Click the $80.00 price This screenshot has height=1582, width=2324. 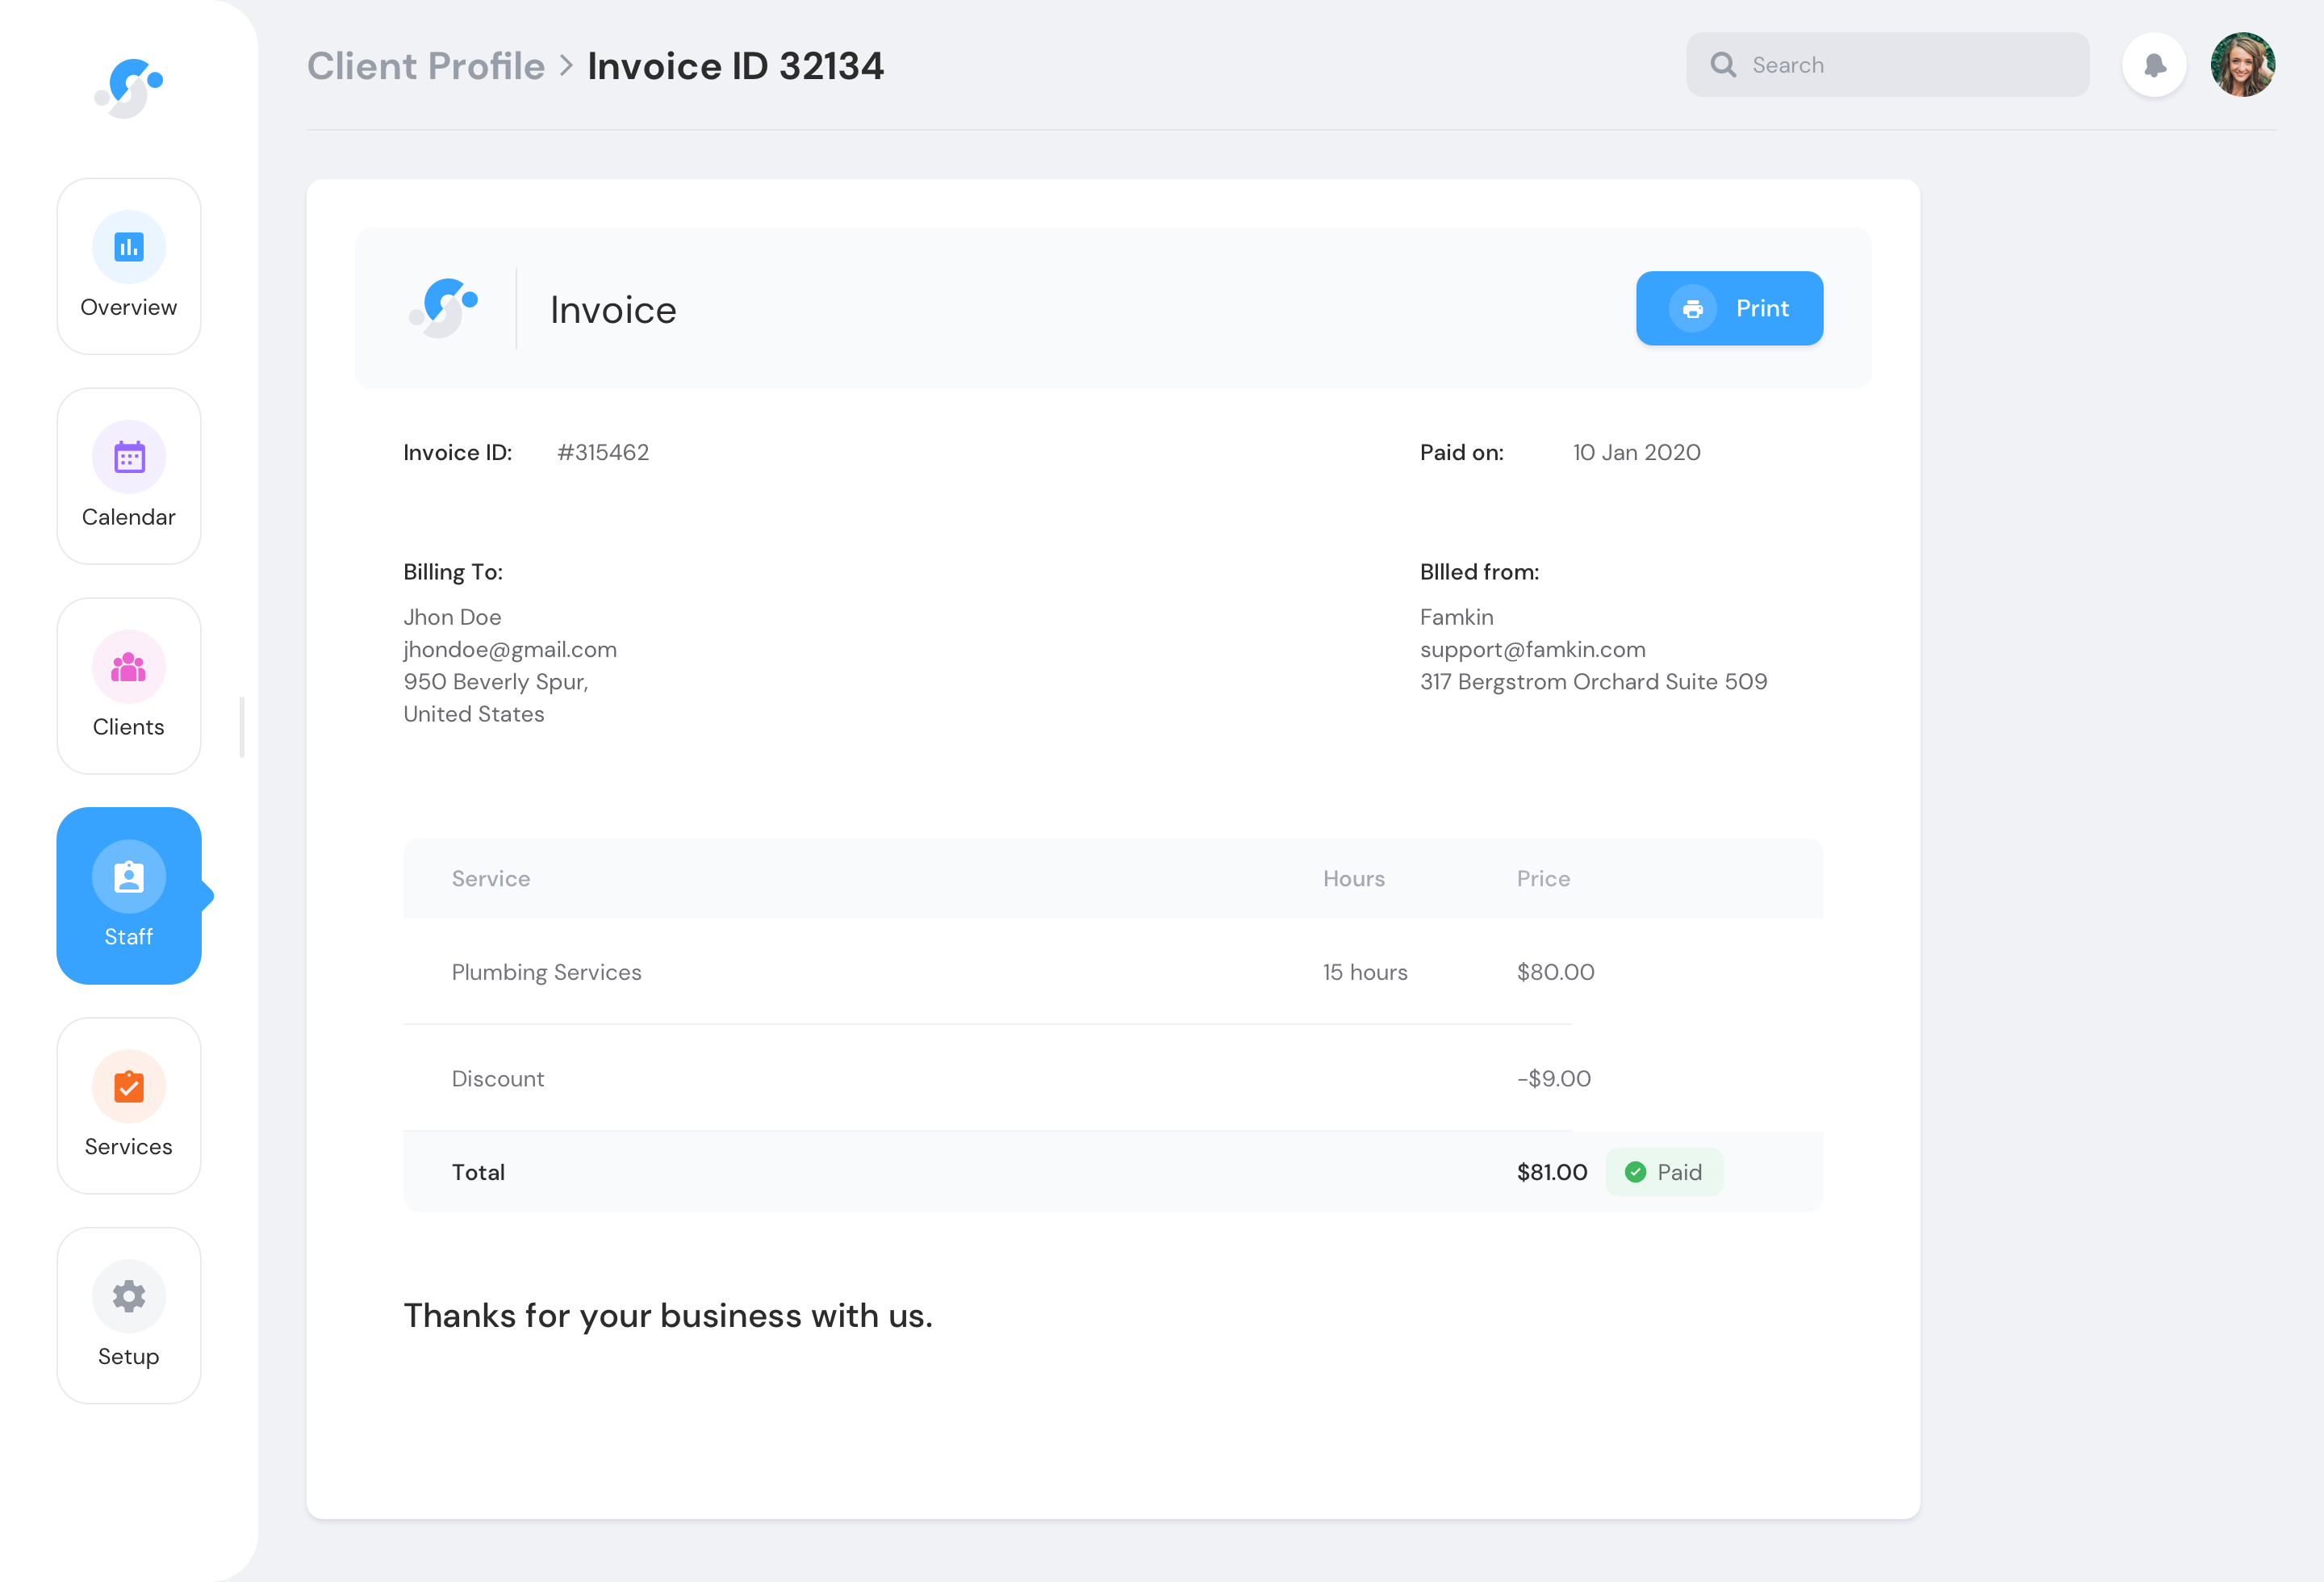tap(1556, 972)
